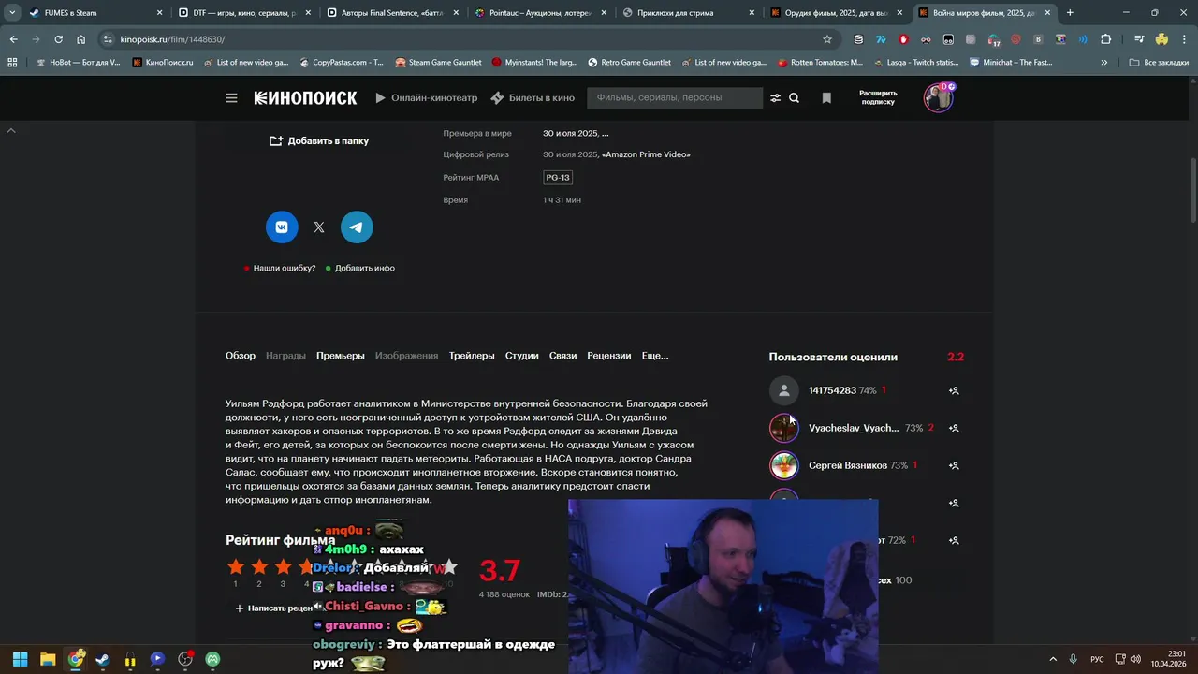This screenshot has height=674, width=1198.
Task: Open search filters sliders icon
Action: tap(775, 97)
